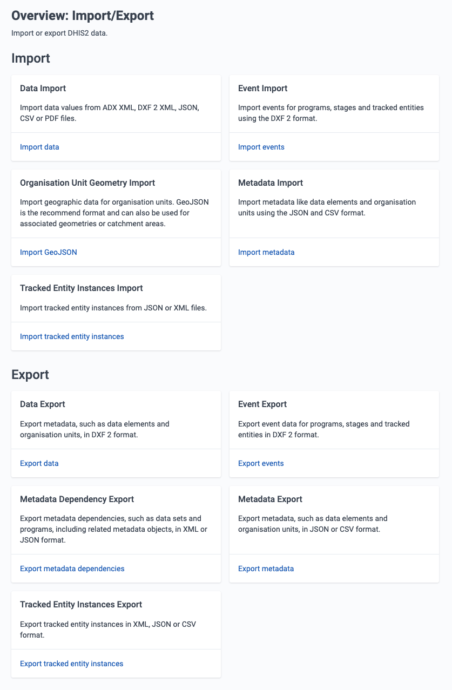Click Organisation Unit Geometry Import heading

pos(87,183)
